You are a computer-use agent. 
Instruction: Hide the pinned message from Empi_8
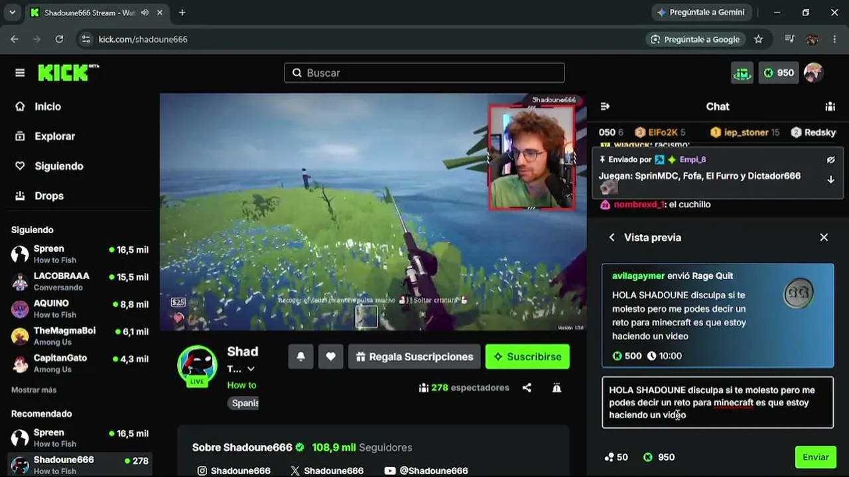pyautogui.click(x=830, y=160)
